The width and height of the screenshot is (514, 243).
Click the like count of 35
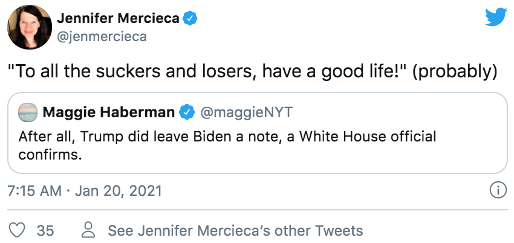coord(45,230)
